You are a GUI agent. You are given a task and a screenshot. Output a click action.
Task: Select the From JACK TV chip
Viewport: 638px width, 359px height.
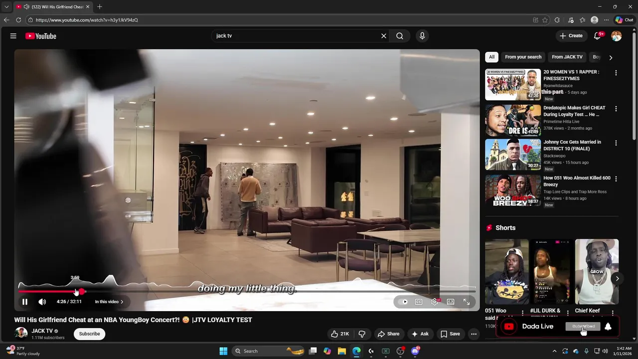(x=567, y=57)
